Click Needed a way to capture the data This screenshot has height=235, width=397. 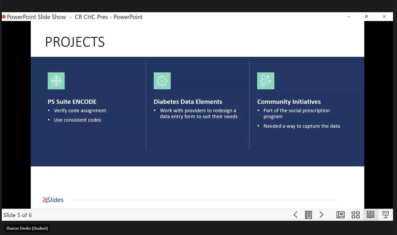point(301,126)
